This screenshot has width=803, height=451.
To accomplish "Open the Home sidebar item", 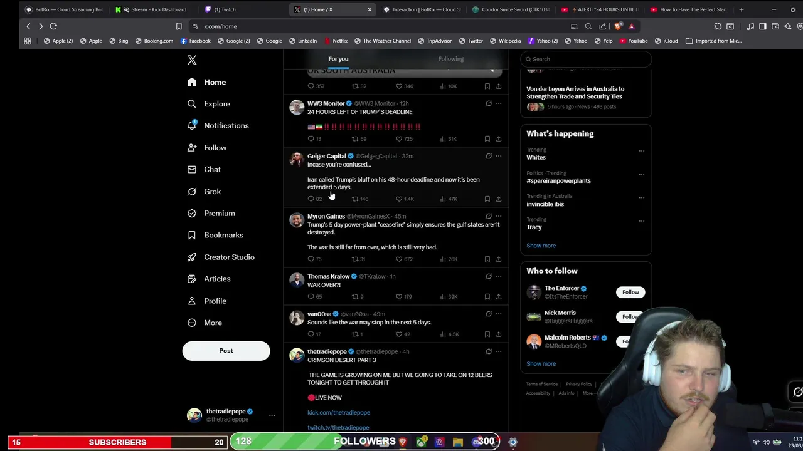I will tap(206, 82).
